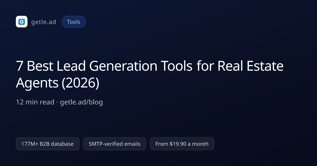Open the 7 Best Lead Generation Tools headline
The width and height of the screenshot is (317, 166).
click(150, 74)
